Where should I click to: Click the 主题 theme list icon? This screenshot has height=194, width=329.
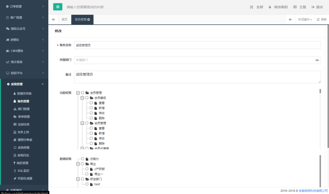(295, 7)
